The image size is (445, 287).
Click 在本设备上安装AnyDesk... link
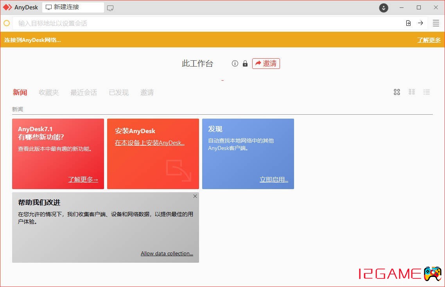coord(149,143)
